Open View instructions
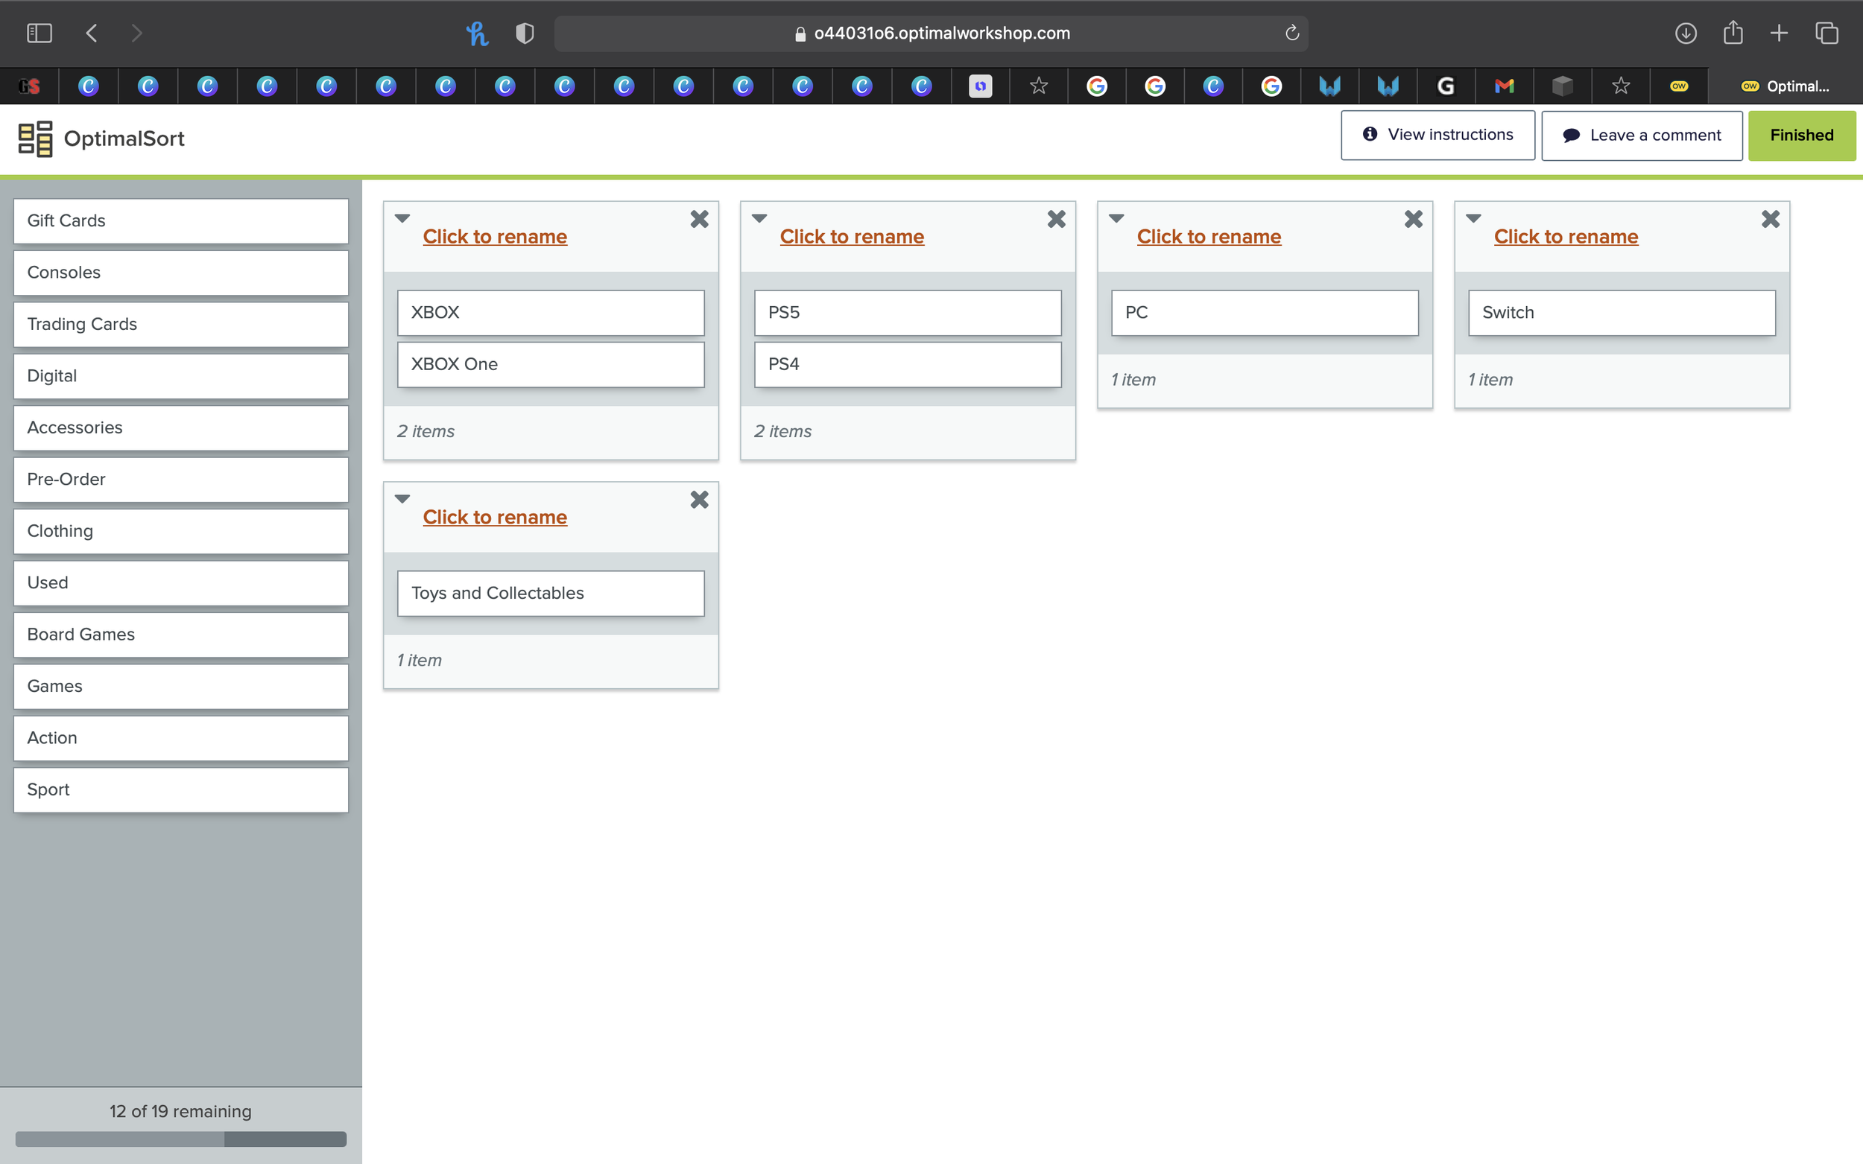The height and width of the screenshot is (1164, 1863). point(1437,135)
